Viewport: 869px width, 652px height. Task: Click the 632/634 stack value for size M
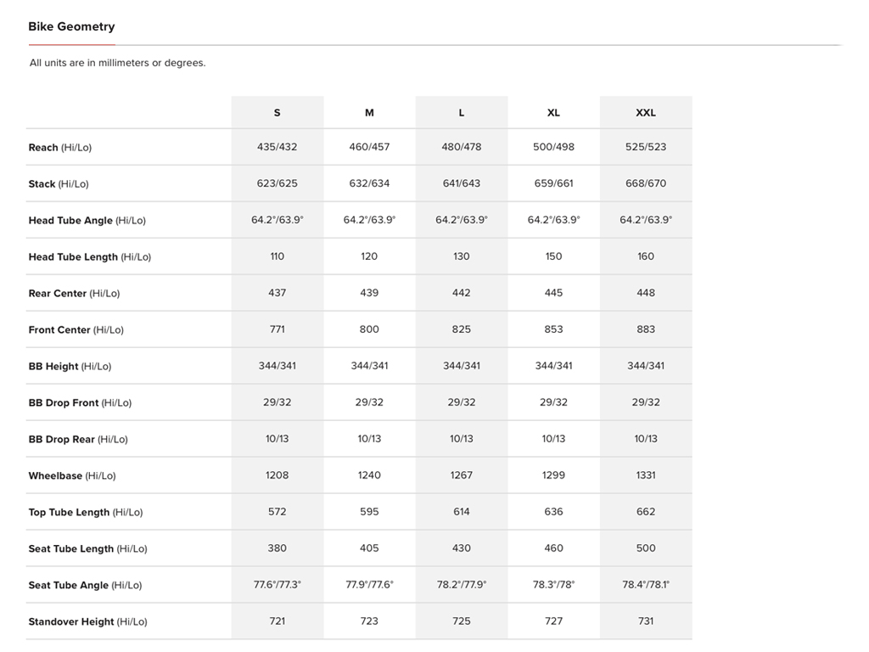click(x=369, y=183)
